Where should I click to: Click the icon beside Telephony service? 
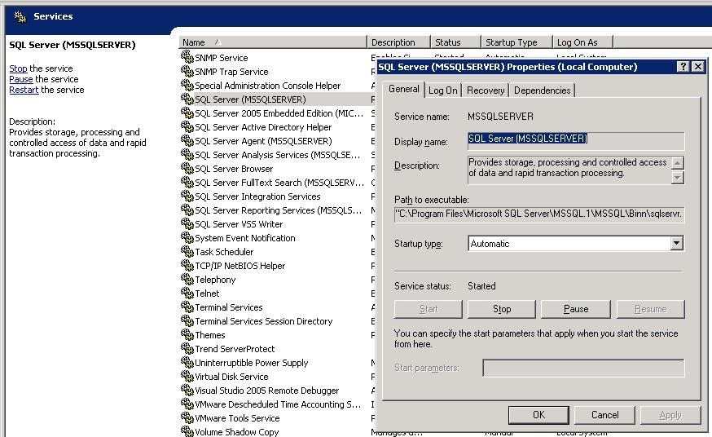coord(187,279)
